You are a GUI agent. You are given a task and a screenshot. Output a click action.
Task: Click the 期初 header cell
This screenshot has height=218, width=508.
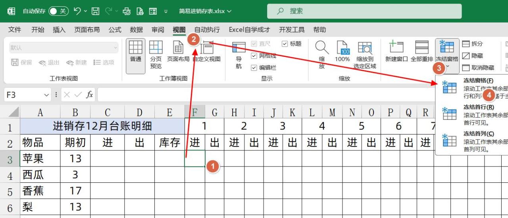pos(75,142)
